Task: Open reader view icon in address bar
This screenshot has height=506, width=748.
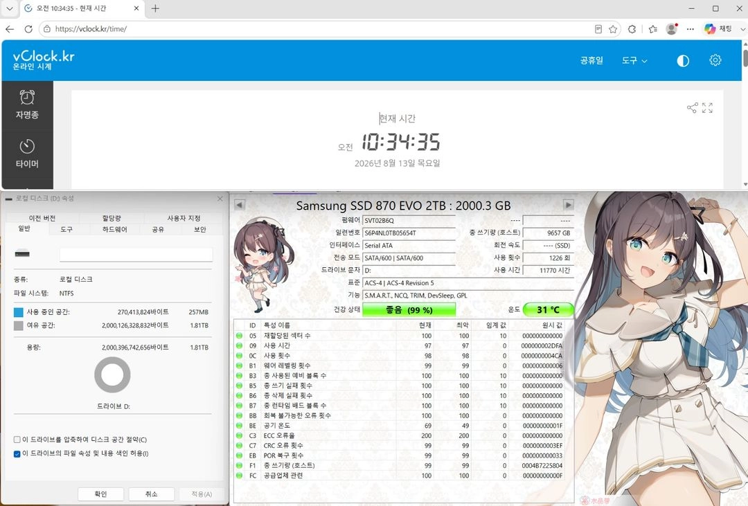Action: click(x=598, y=29)
